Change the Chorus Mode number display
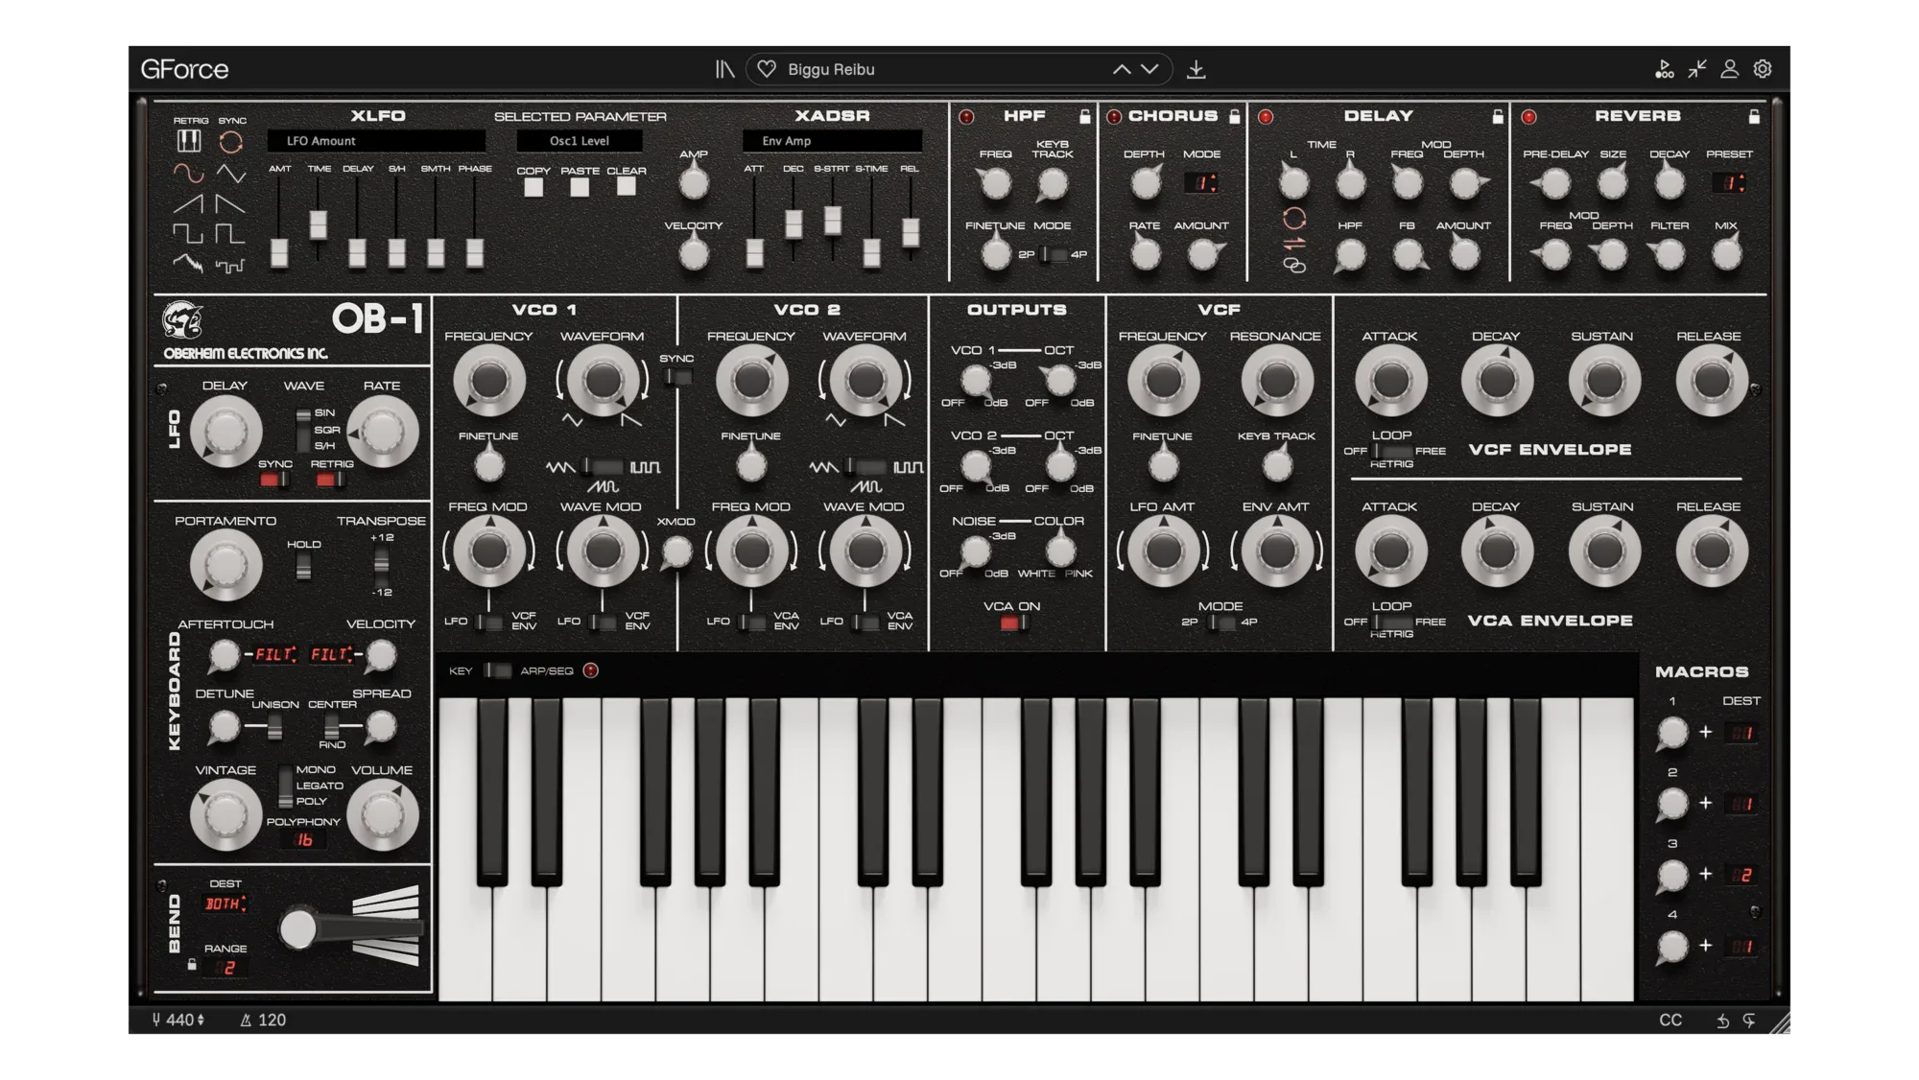The image size is (1919, 1080). [x=1201, y=182]
